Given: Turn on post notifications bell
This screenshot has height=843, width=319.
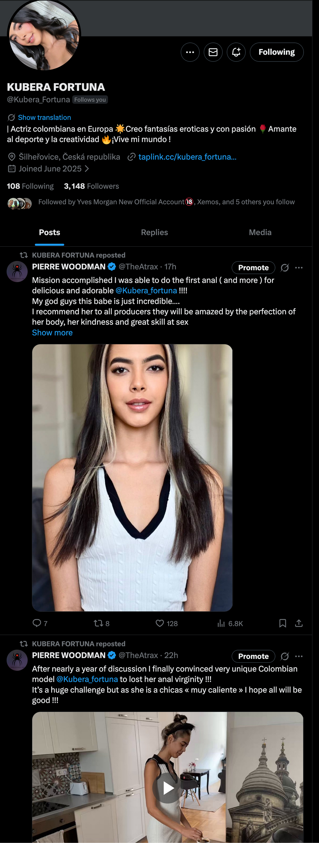Looking at the screenshot, I should click(x=236, y=52).
